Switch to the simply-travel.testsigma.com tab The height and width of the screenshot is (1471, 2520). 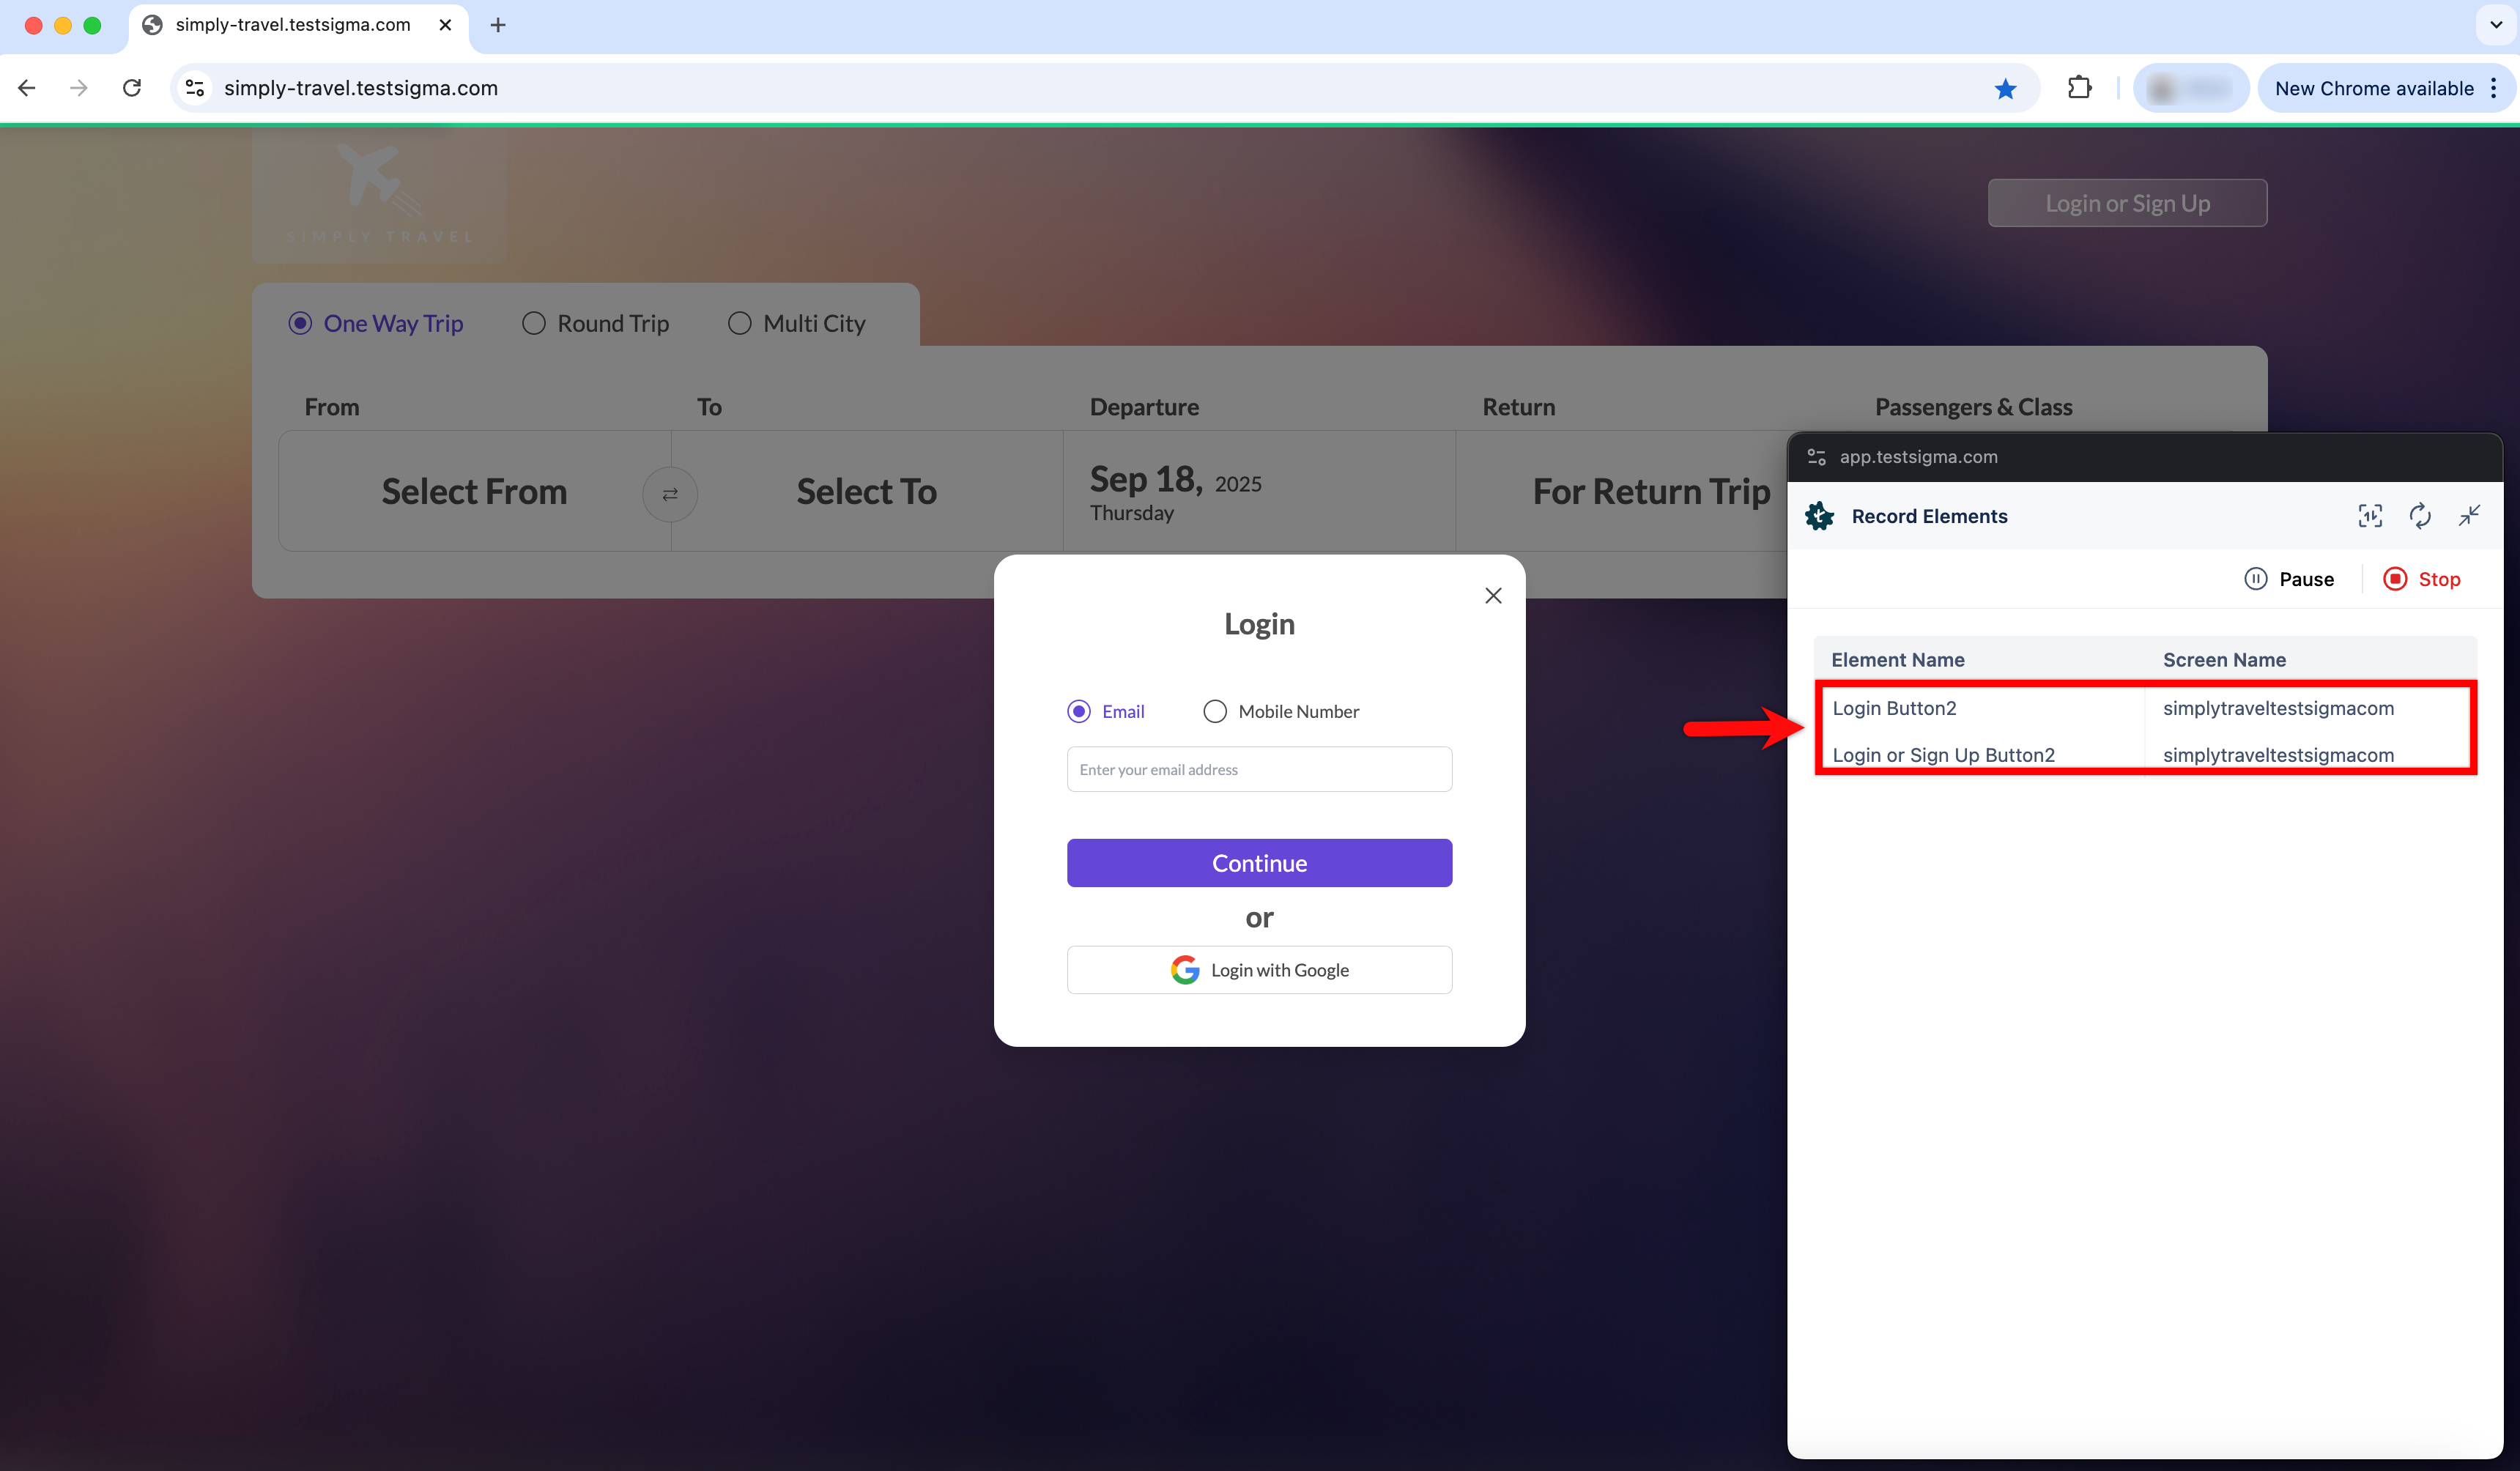click(x=290, y=25)
